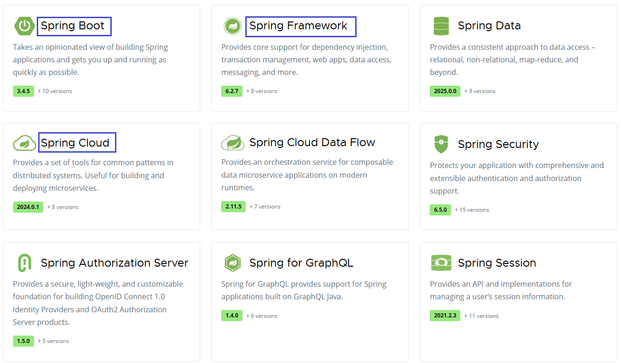Open the Spring Session project title
The width and height of the screenshot is (621, 363).
497,263
